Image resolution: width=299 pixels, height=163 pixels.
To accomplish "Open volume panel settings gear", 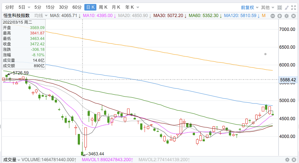I will (287, 160).
